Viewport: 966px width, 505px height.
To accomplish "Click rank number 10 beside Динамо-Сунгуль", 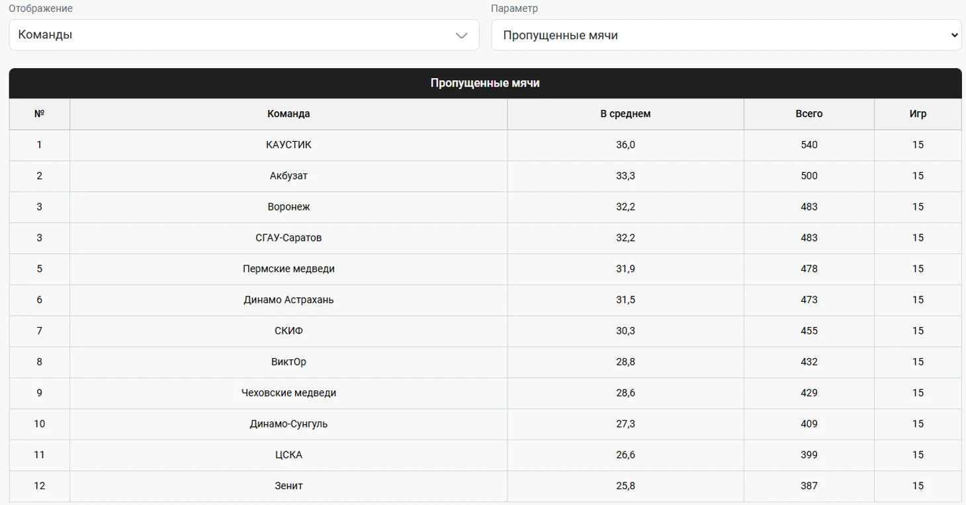I will tap(39, 424).
